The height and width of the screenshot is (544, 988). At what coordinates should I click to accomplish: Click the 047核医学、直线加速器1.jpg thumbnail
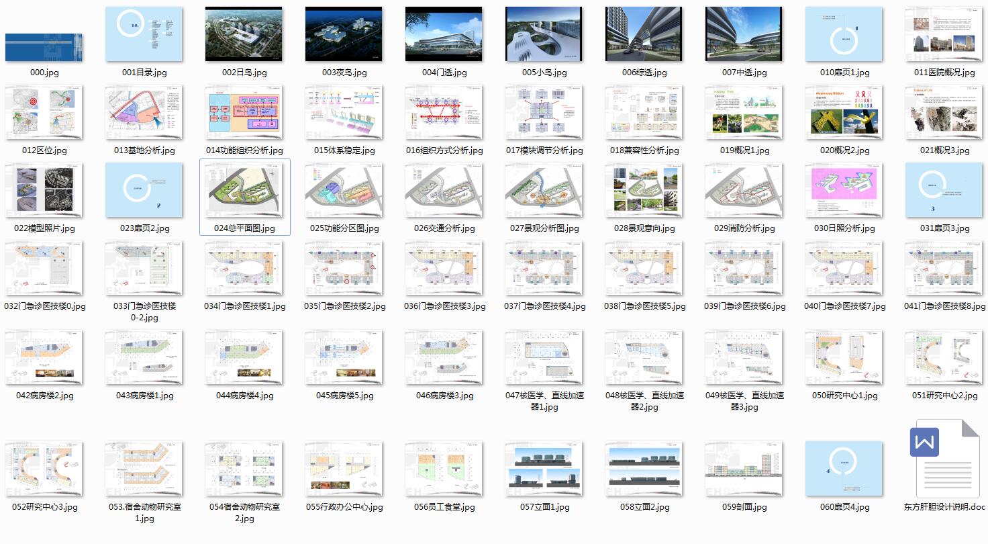coord(544,357)
